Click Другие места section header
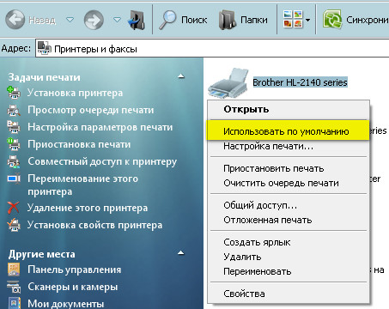The height and width of the screenshot is (309, 389). (x=42, y=254)
